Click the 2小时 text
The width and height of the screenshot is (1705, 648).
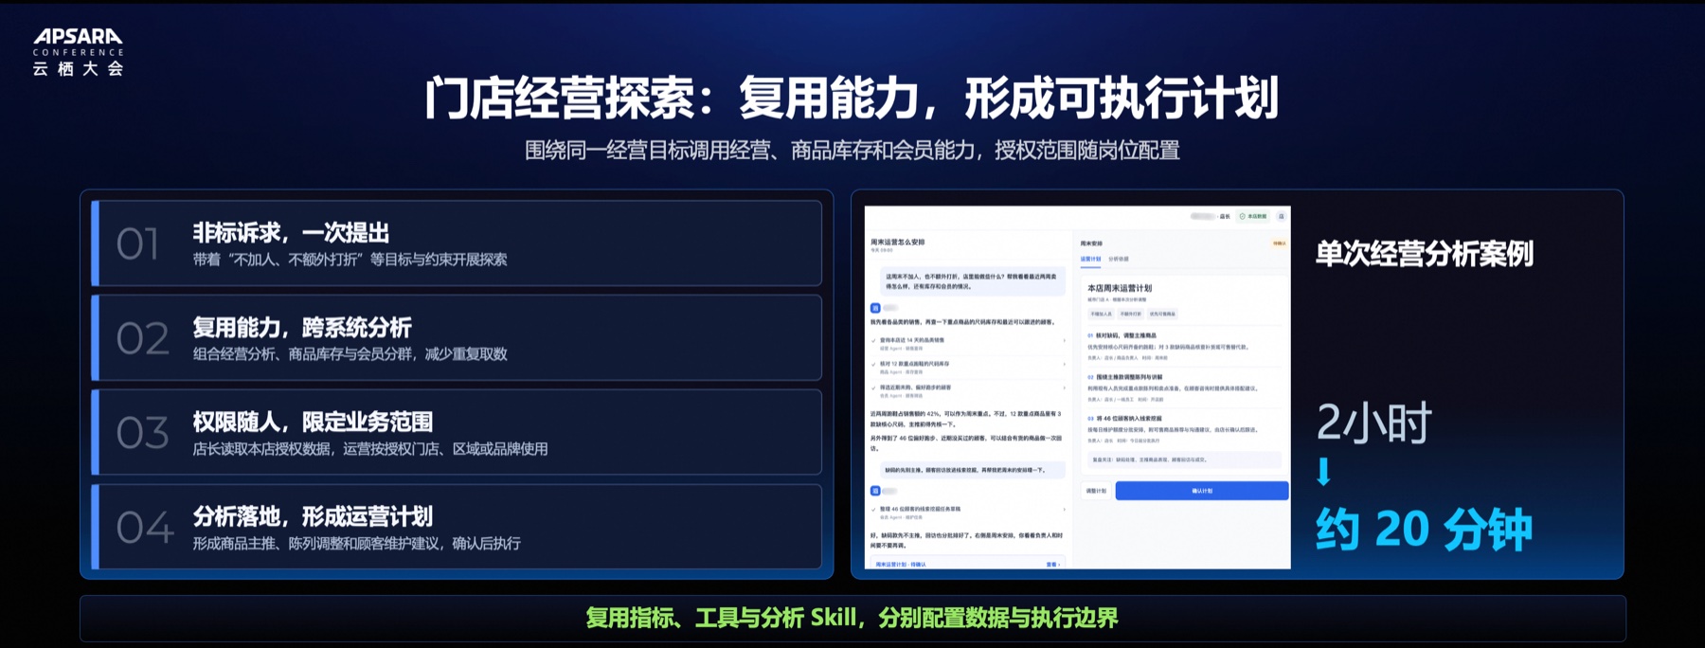pos(1373,423)
